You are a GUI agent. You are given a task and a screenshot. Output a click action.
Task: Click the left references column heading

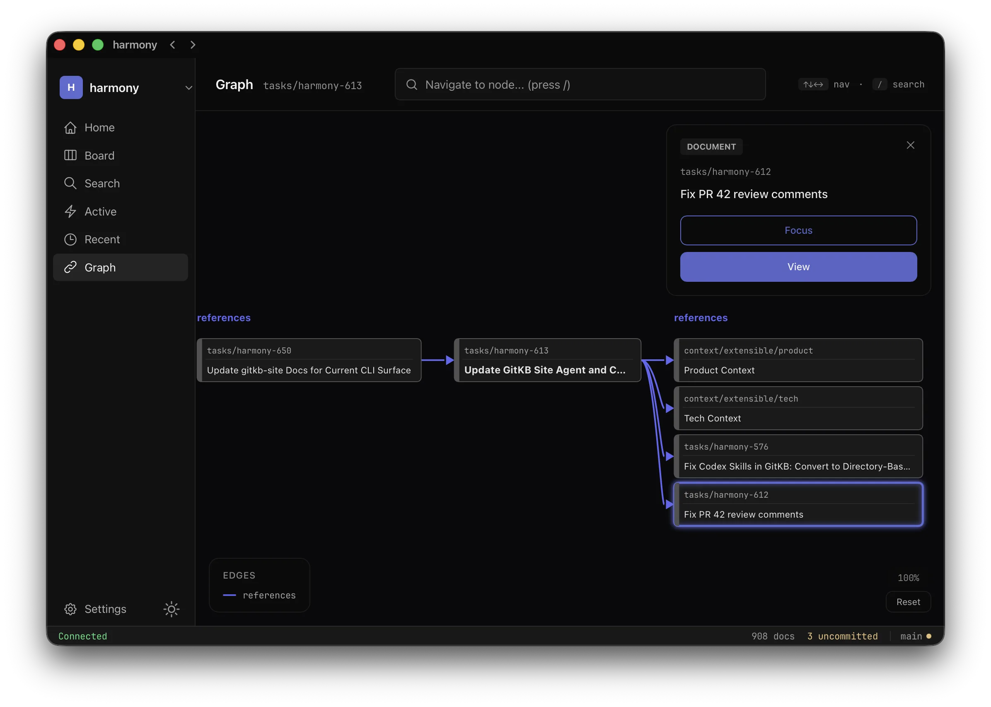[x=224, y=318]
